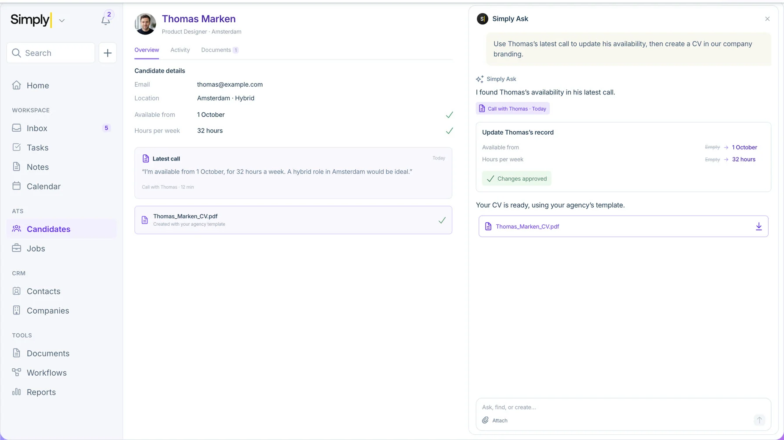Open Tasks from the workspace menu

[x=61, y=147]
